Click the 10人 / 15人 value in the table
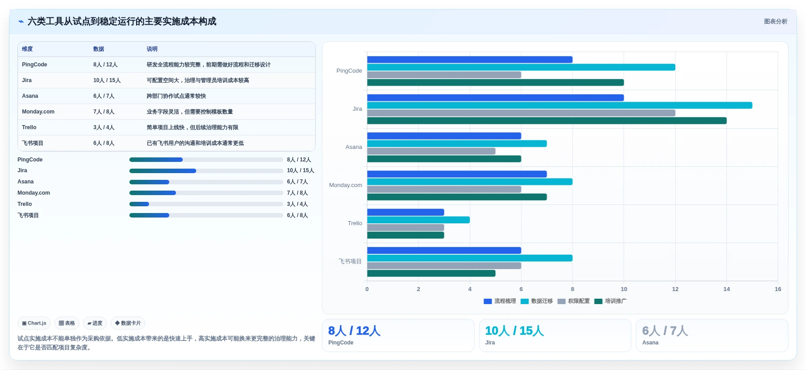 (x=107, y=80)
